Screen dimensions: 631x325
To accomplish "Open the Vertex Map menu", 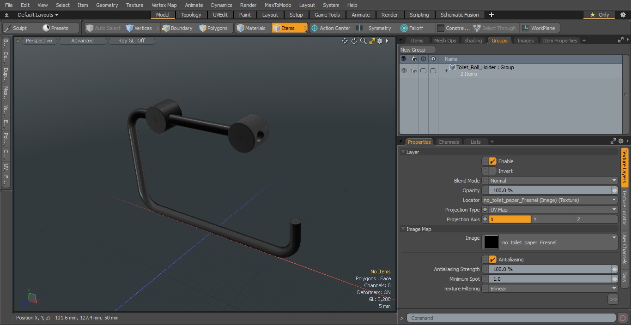I will coord(164,5).
